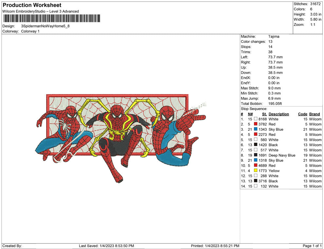Click the White swatch for stitch 560
Viewport: 324px width, 249px height.
[256, 140]
